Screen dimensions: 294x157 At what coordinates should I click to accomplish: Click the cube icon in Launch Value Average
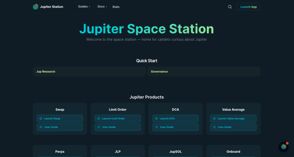(214, 118)
